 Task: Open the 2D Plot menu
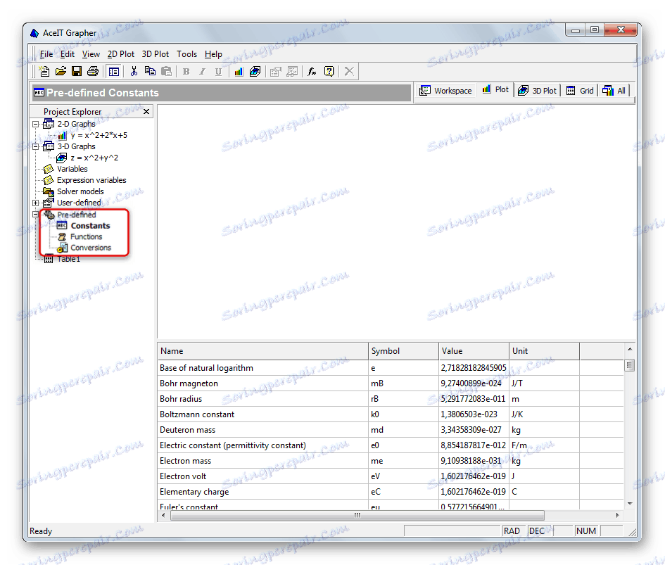pyautogui.click(x=121, y=54)
